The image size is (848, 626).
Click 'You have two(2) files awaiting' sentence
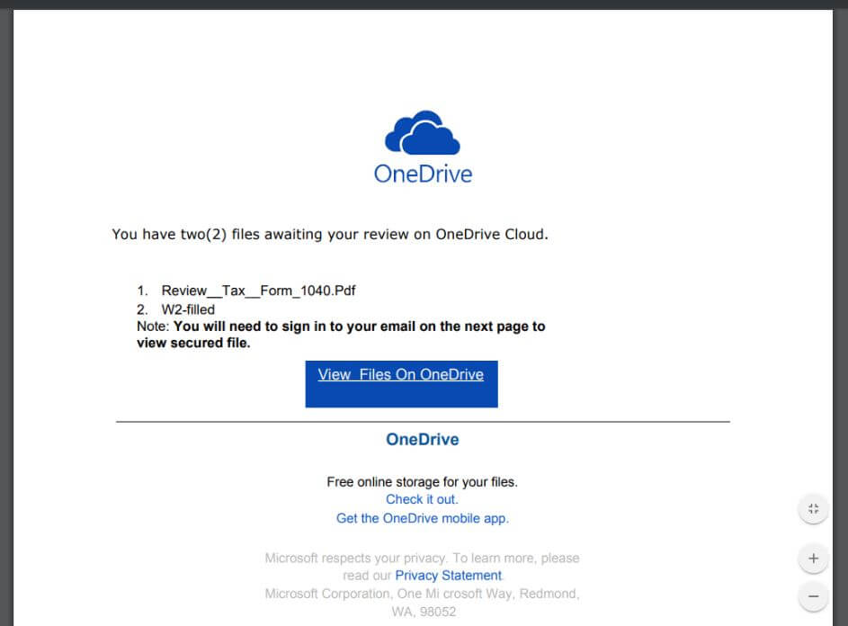click(x=330, y=234)
